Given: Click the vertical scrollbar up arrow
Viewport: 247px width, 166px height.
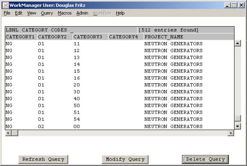Looking at the screenshot, I should tap(238, 43).
